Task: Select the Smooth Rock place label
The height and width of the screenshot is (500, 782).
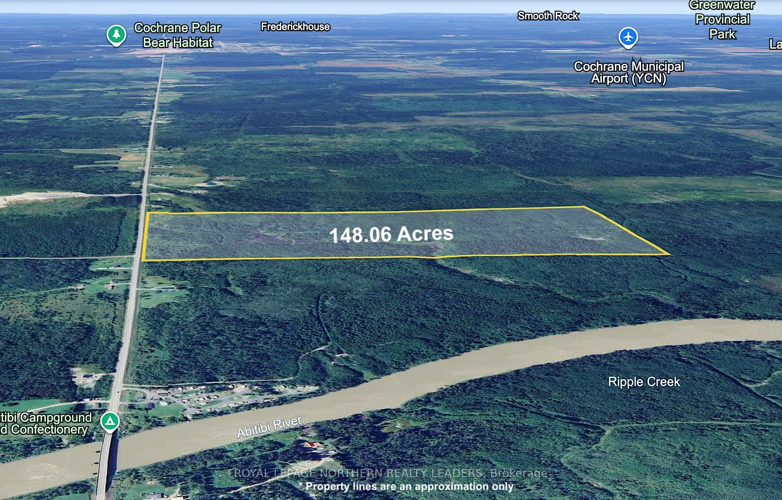Action: [548, 16]
